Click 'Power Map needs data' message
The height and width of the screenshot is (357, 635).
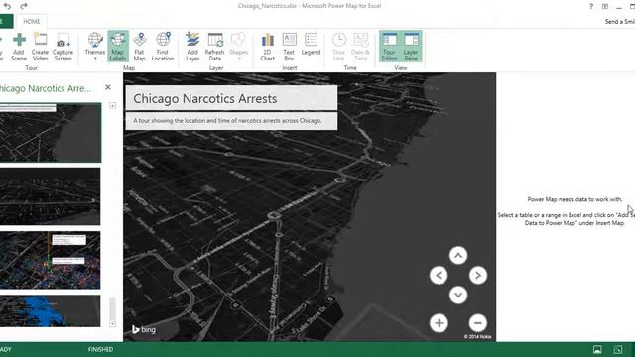click(x=574, y=199)
